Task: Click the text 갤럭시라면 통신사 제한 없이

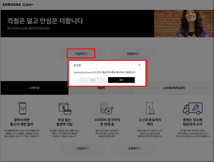Action: point(22,122)
